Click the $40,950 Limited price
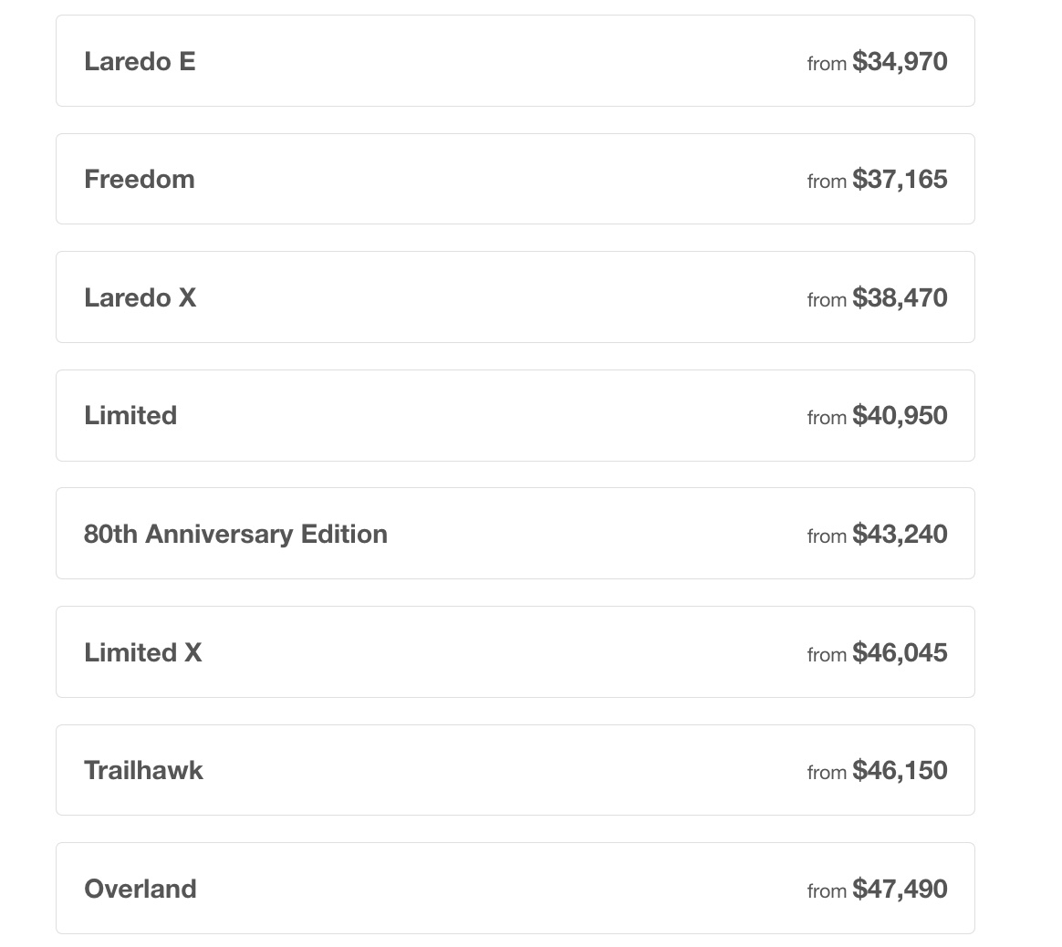1062x947 pixels. (900, 415)
